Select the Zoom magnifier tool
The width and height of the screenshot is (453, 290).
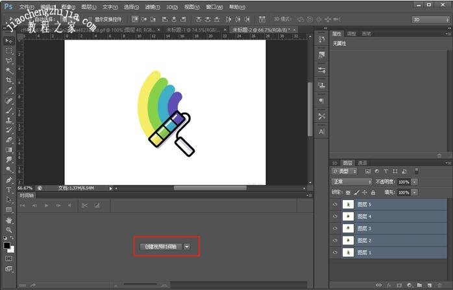9,230
